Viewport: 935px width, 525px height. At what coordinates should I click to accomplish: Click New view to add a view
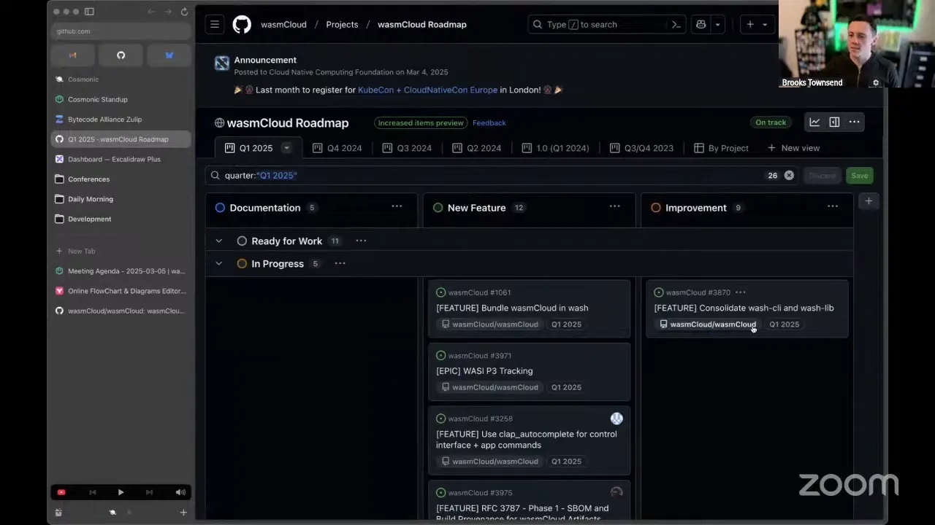793,148
